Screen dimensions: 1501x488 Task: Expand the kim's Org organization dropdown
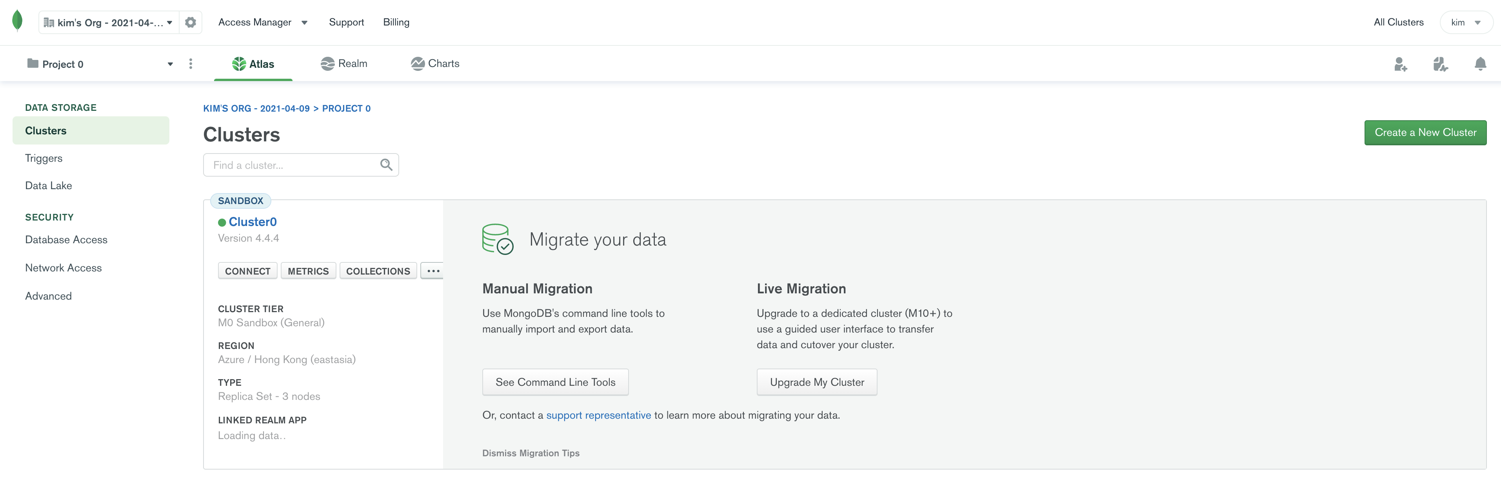click(108, 23)
